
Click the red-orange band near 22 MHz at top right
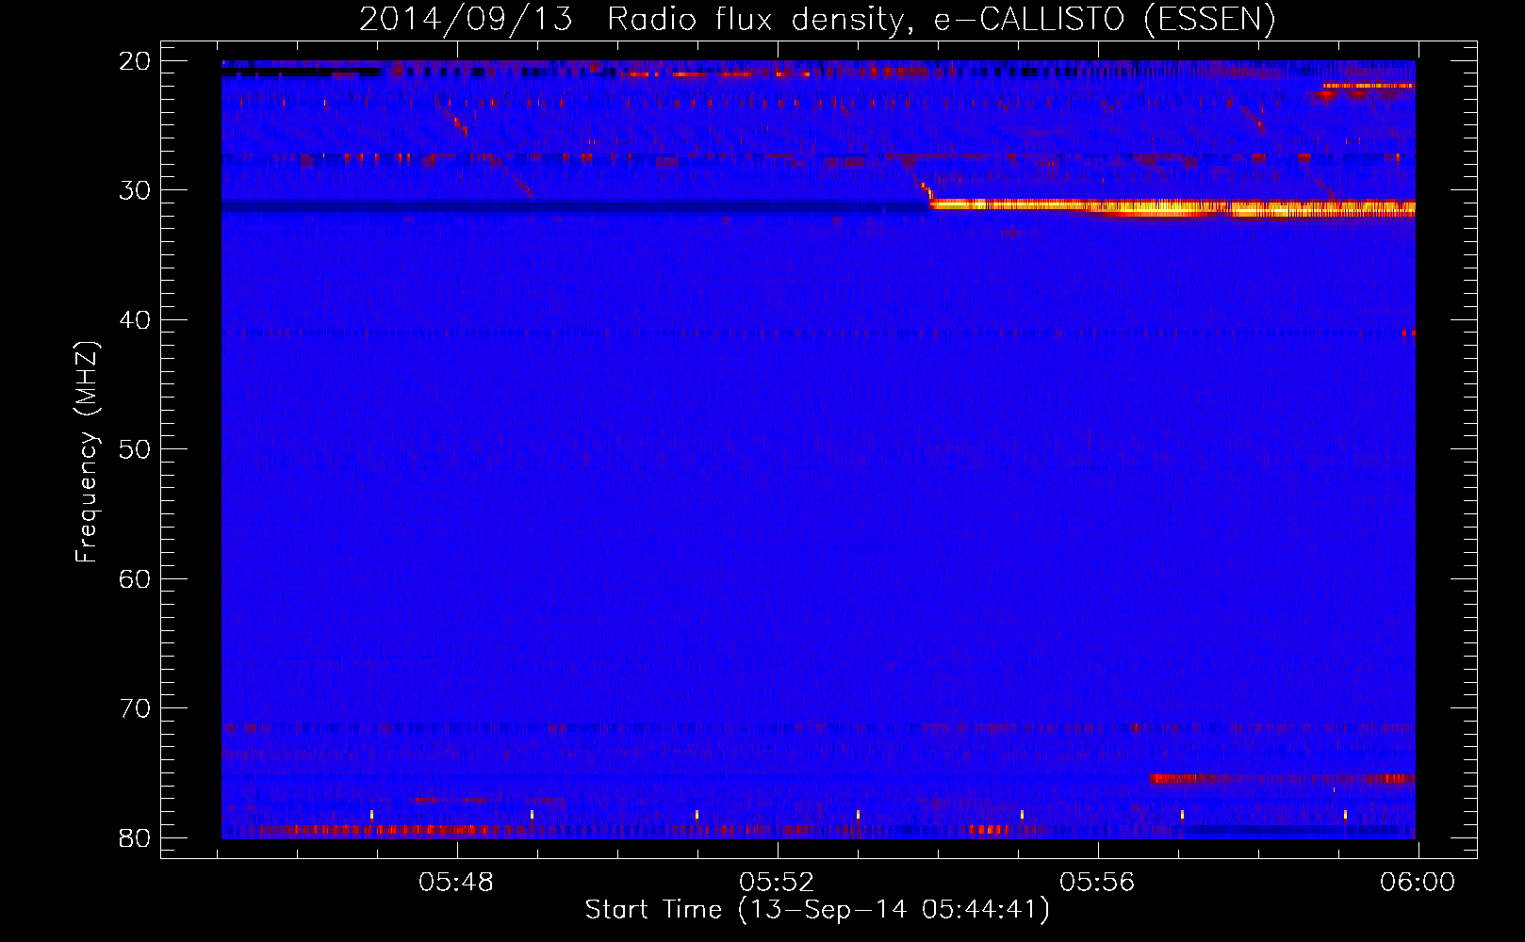tap(1368, 87)
